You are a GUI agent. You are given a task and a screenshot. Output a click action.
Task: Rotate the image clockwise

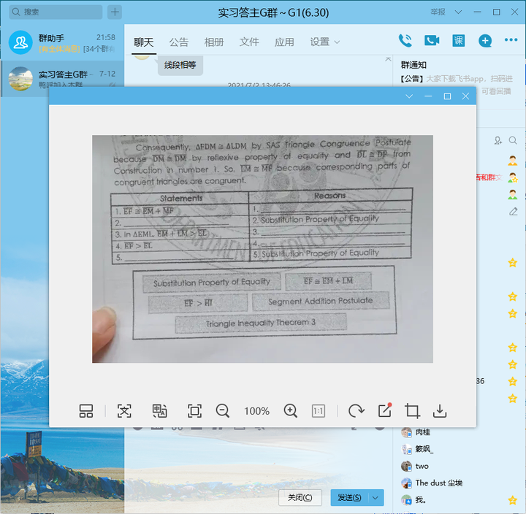tap(356, 411)
